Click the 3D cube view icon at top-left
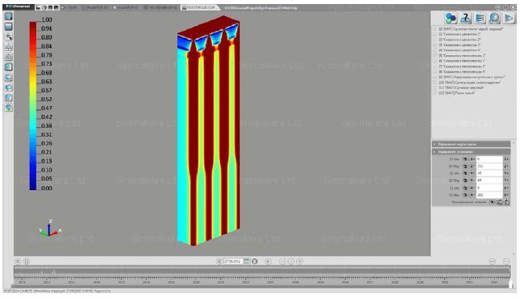Image resolution: width=520 pixels, height=298 pixels. tap(8, 16)
